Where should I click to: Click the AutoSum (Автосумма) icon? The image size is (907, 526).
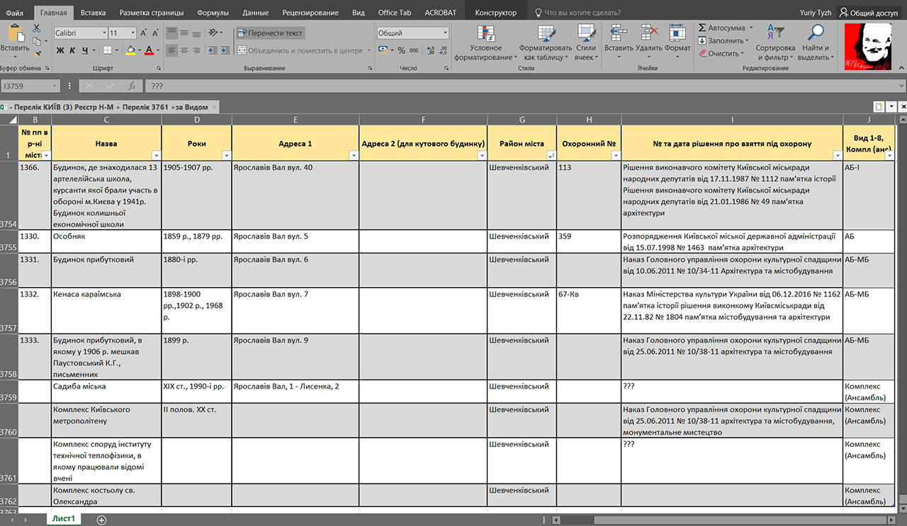(702, 28)
